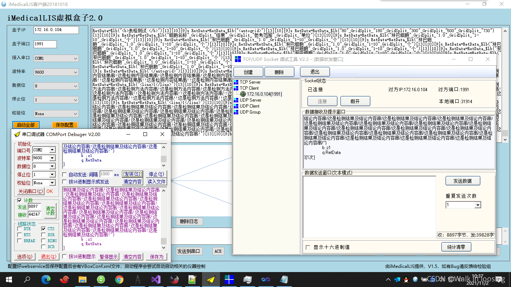Open File Explorer from the taskbar
This screenshot has width=511, height=287.
pos(83,279)
